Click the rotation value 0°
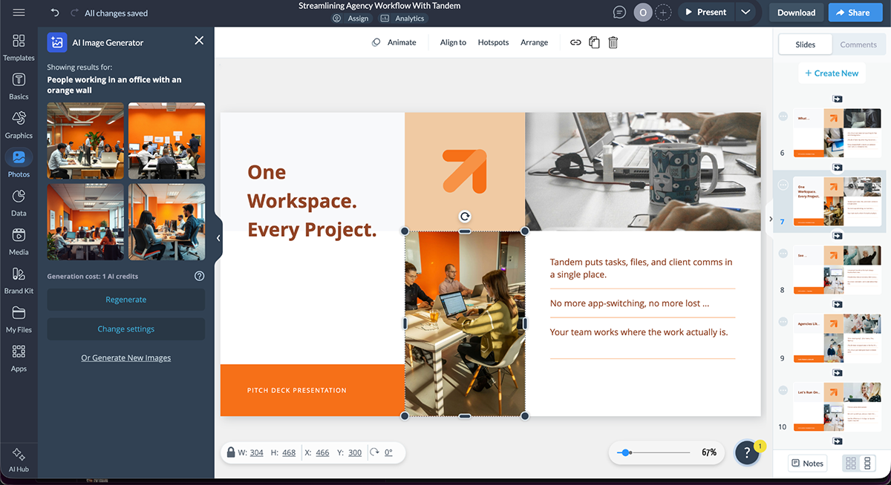The height and width of the screenshot is (485, 891). (x=388, y=453)
